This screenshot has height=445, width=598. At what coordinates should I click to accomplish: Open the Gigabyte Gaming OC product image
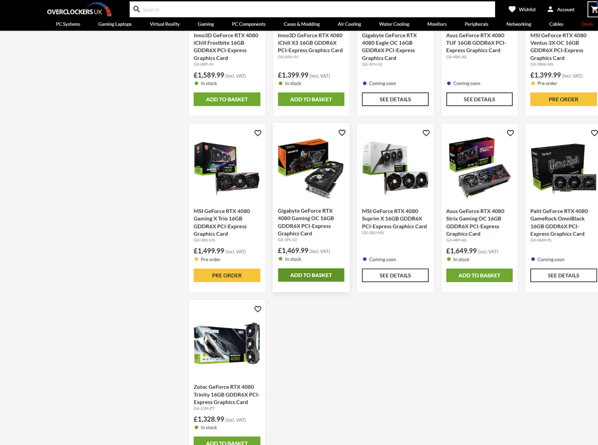pyautogui.click(x=311, y=168)
